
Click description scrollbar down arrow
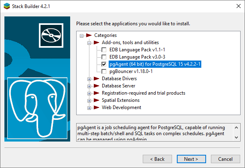coord(237,138)
